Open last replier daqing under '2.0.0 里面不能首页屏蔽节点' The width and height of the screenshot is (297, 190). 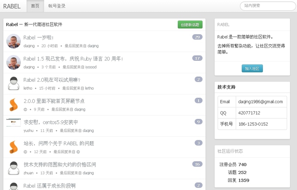tap(80, 109)
